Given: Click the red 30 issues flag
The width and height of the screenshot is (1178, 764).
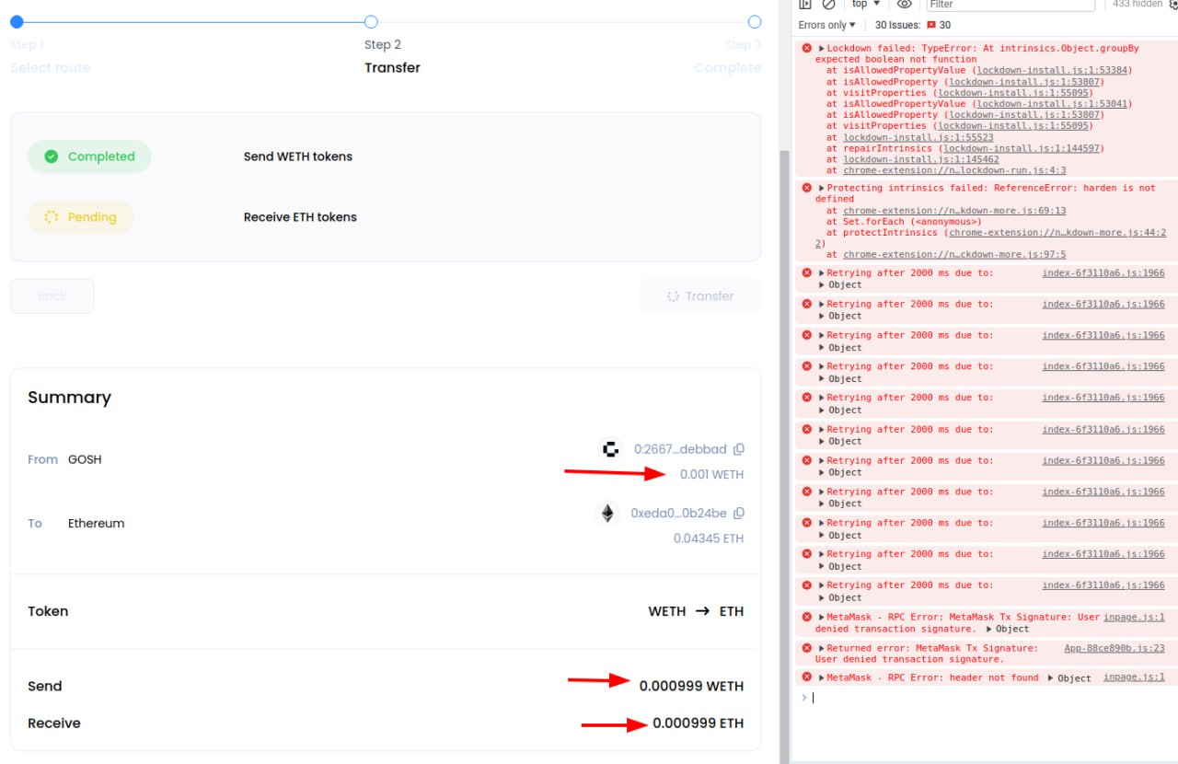Looking at the screenshot, I should [938, 25].
